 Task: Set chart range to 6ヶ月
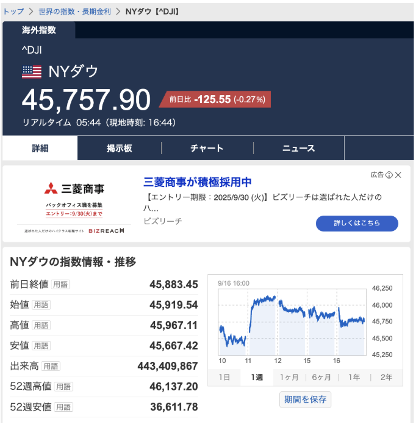pyautogui.click(x=321, y=378)
